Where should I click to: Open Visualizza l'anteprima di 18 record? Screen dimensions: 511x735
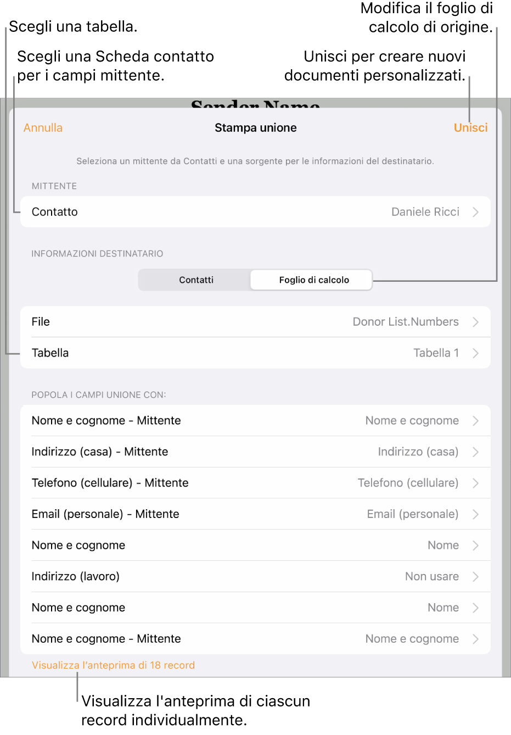pyautogui.click(x=113, y=665)
